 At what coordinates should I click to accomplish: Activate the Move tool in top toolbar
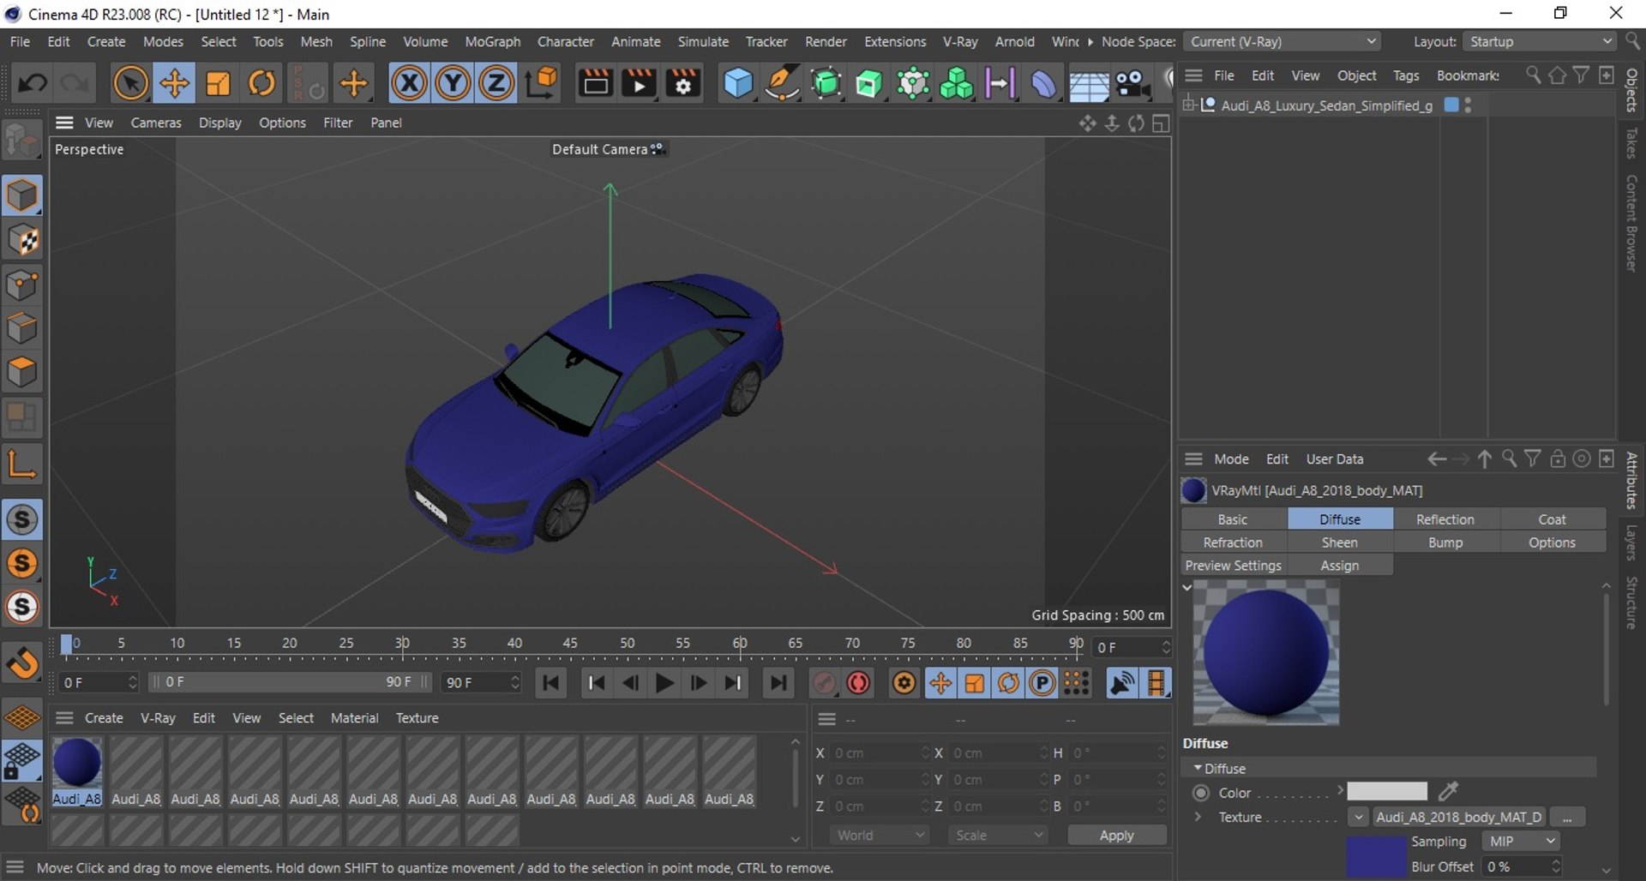pos(174,83)
